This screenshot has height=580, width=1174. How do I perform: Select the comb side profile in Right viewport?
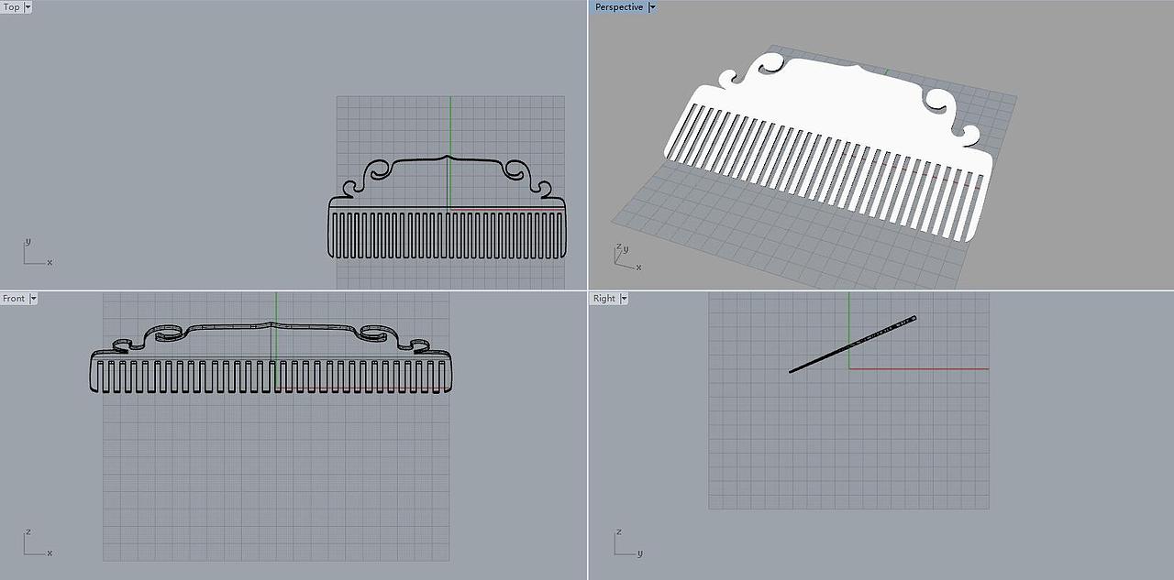coord(853,345)
